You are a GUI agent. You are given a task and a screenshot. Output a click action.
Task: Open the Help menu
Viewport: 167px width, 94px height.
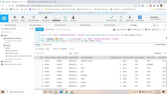coord(121,18)
